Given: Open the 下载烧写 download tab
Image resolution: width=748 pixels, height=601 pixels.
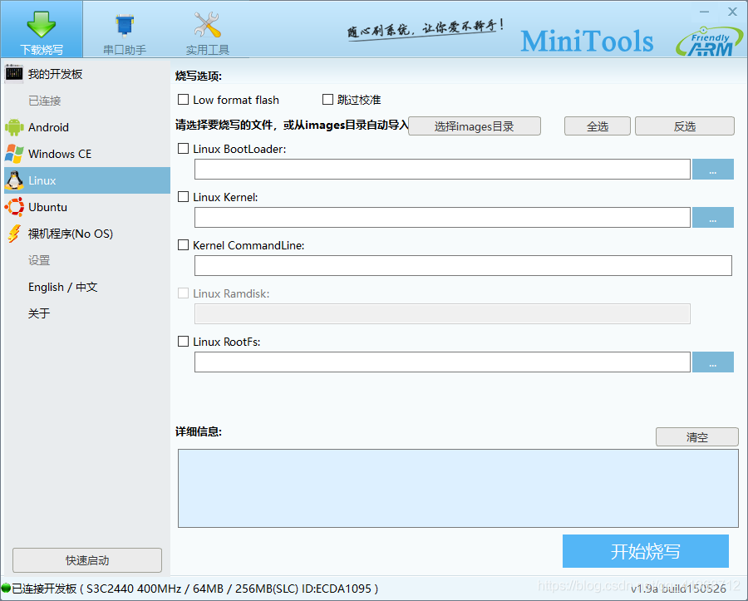Looking at the screenshot, I should click(x=42, y=30).
